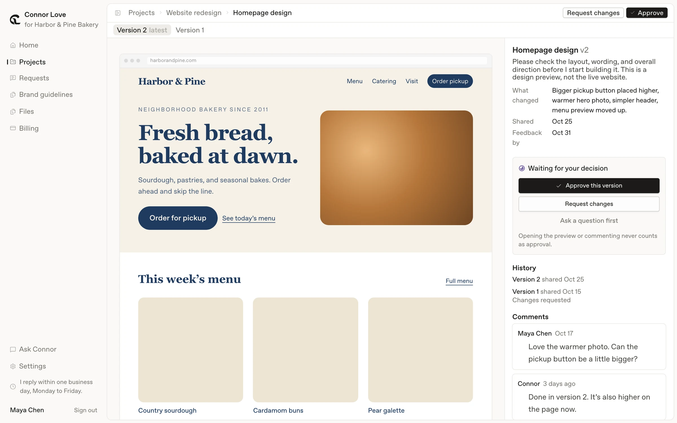The height and width of the screenshot is (423, 677).
Task: Click Menu in preview navigation
Action: coord(355,81)
